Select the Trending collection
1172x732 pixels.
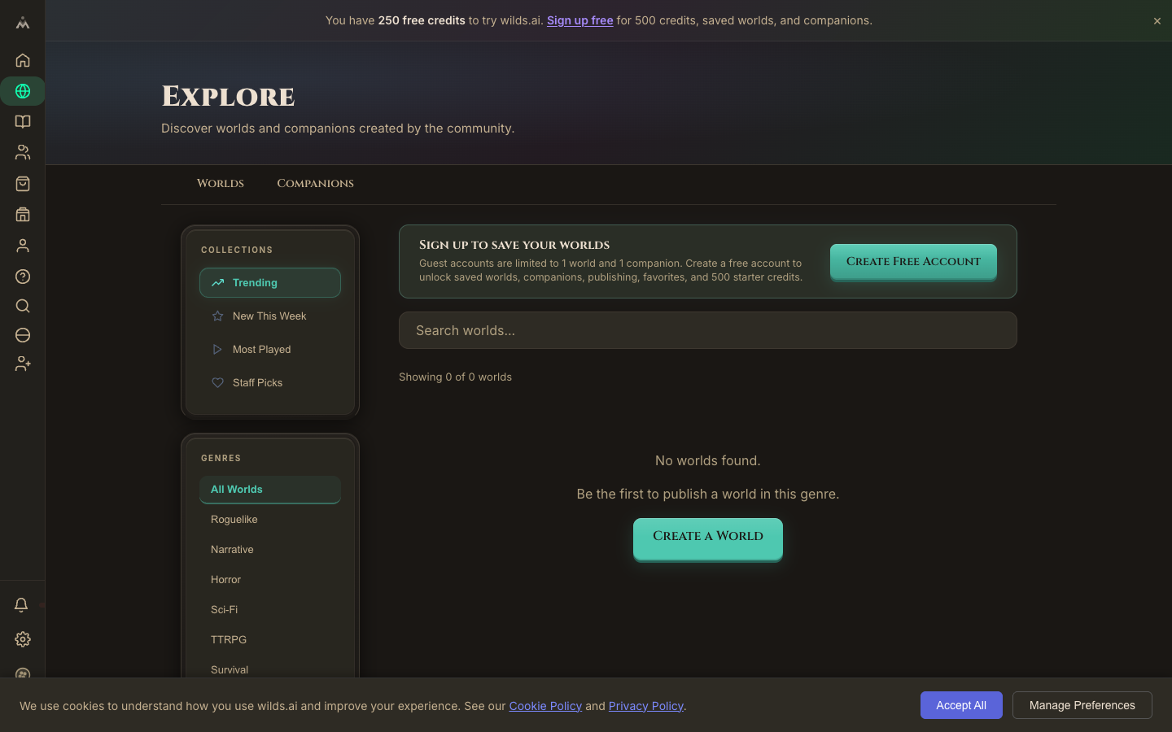270,283
